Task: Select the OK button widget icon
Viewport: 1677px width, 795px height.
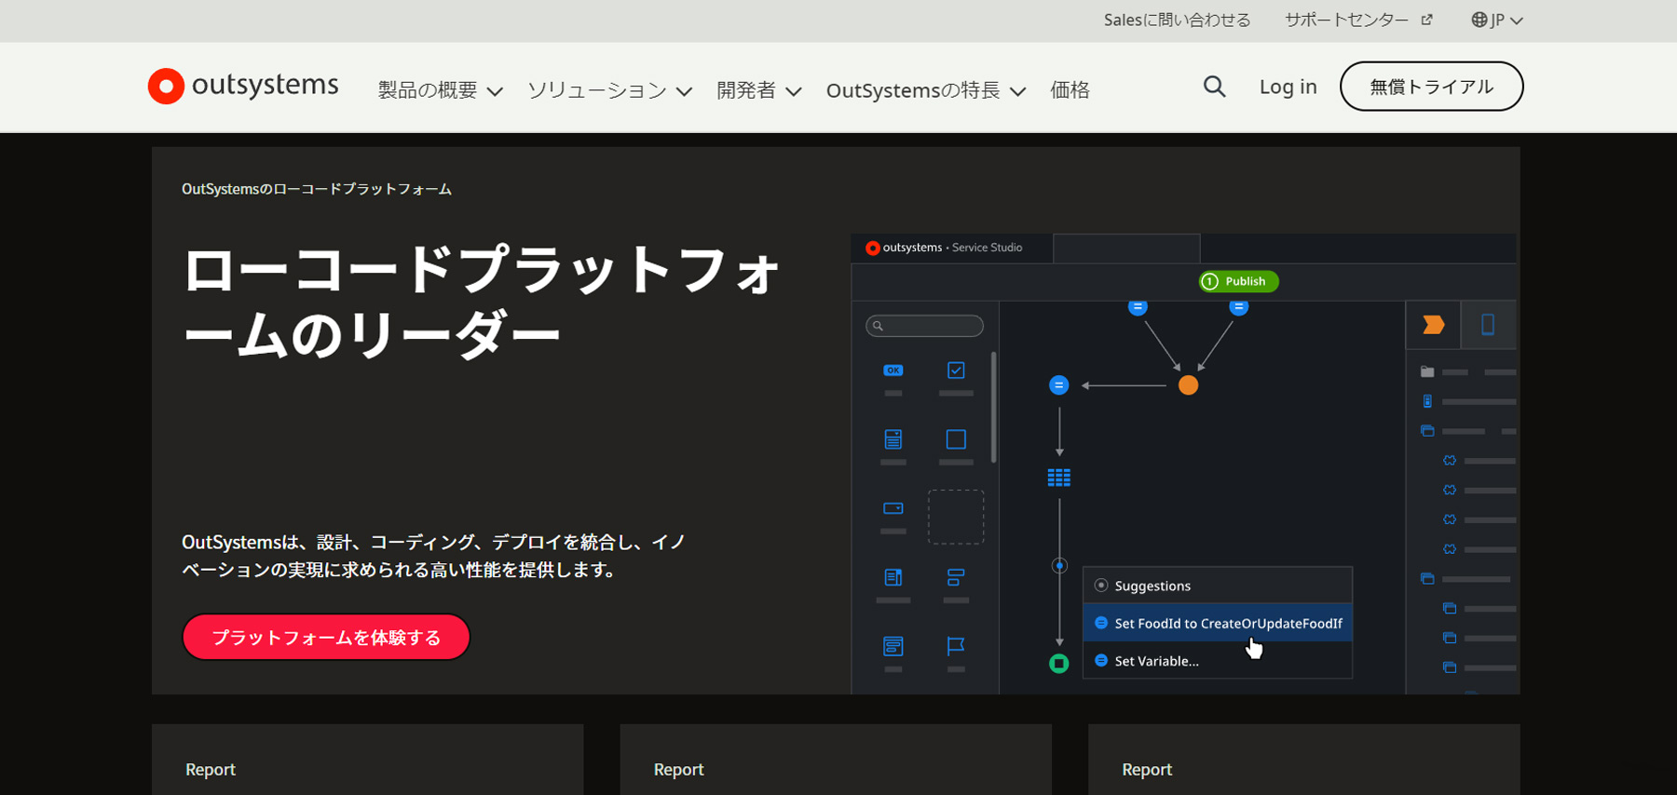Action: (x=893, y=371)
